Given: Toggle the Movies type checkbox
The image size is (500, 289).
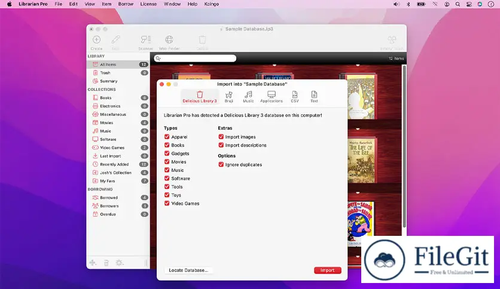Looking at the screenshot, I should pyautogui.click(x=167, y=162).
